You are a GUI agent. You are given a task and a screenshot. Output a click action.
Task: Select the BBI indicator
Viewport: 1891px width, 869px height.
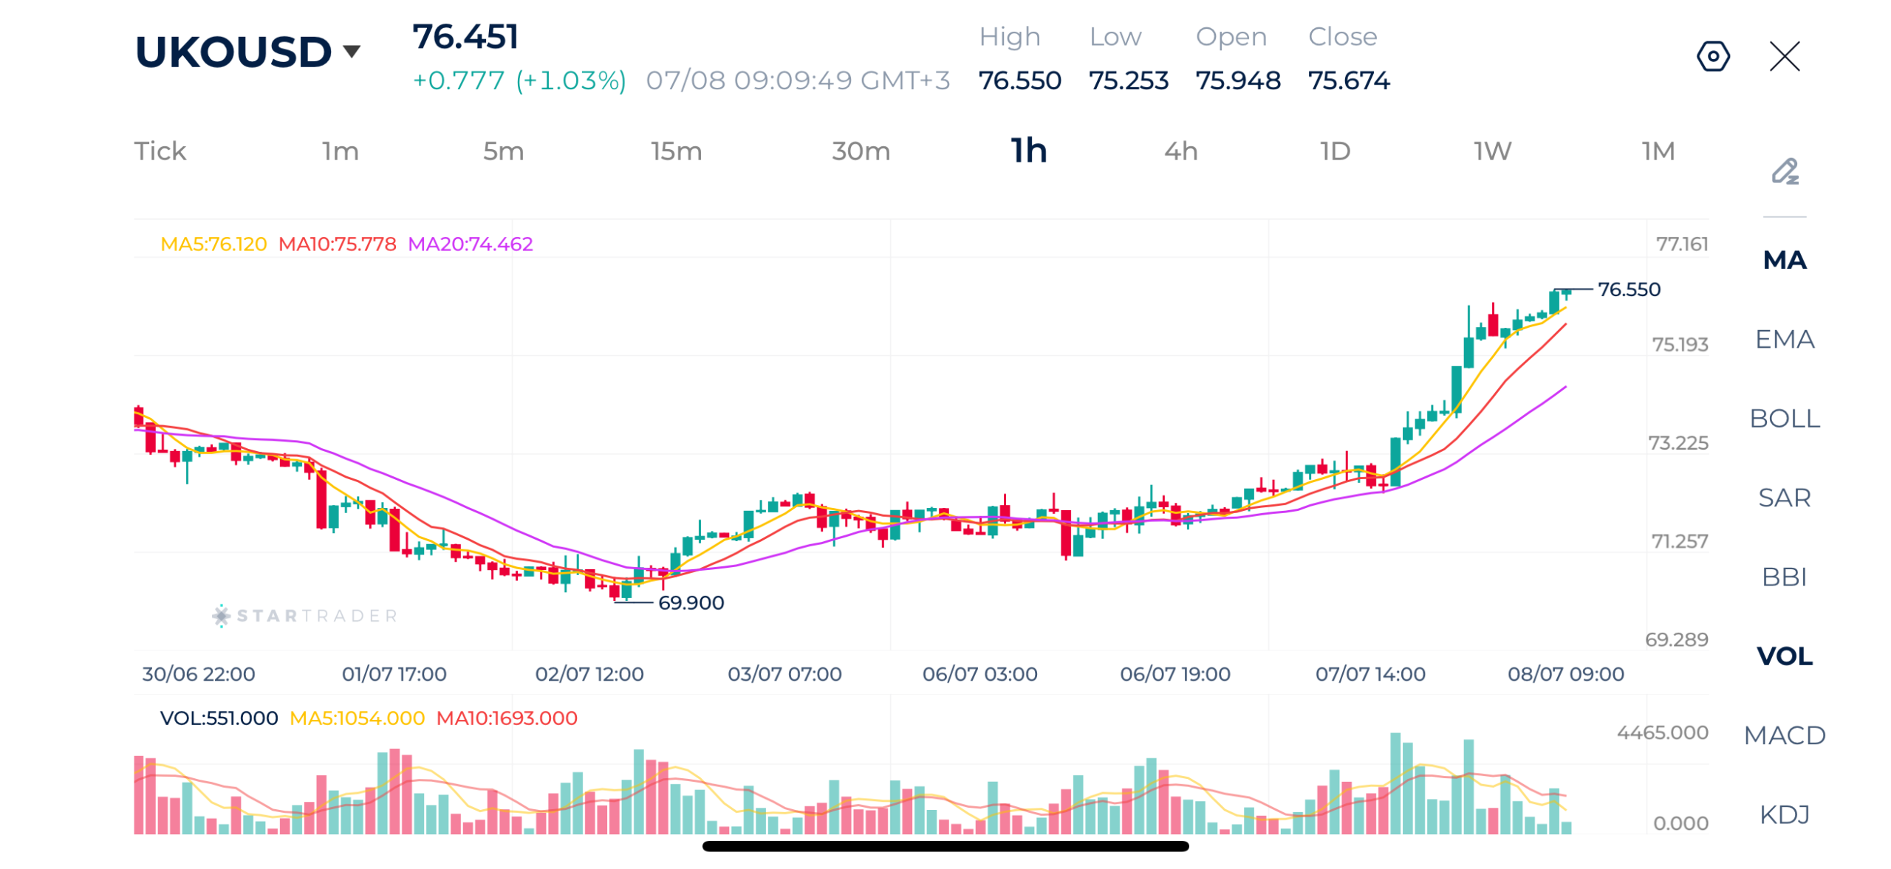(x=1784, y=576)
